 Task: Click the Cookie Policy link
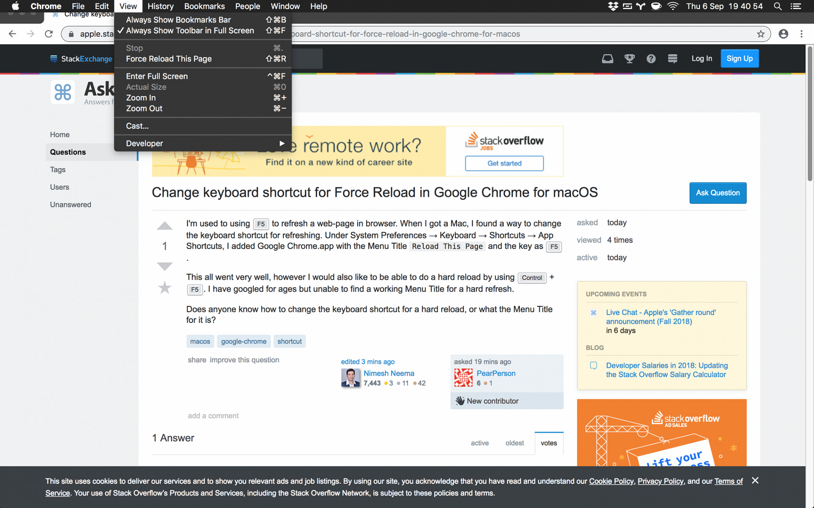pyautogui.click(x=611, y=481)
